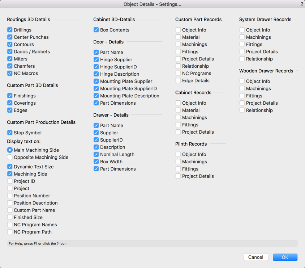This screenshot has height=268, width=305.
Task: Uncheck Dynamic Text Size option
Action: (x=10, y=167)
